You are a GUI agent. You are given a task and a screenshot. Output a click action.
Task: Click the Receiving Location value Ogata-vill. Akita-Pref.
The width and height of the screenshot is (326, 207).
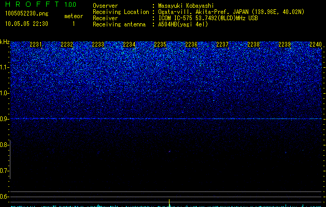click(x=192, y=12)
